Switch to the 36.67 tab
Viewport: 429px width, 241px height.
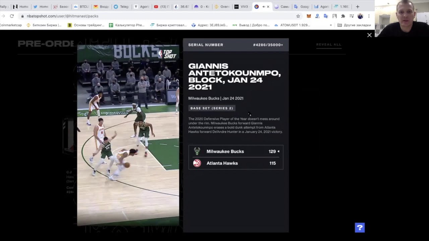[x=182, y=7]
